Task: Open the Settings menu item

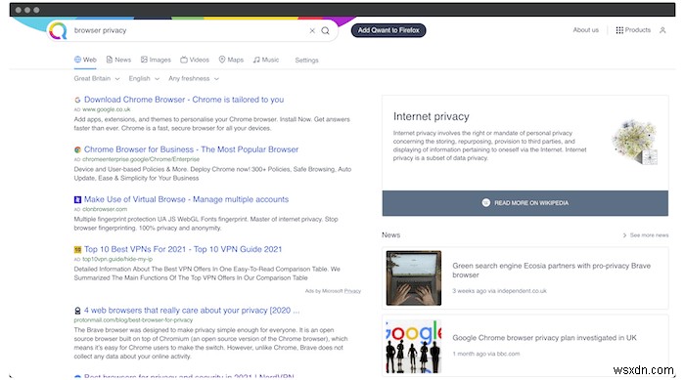Action: (306, 61)
